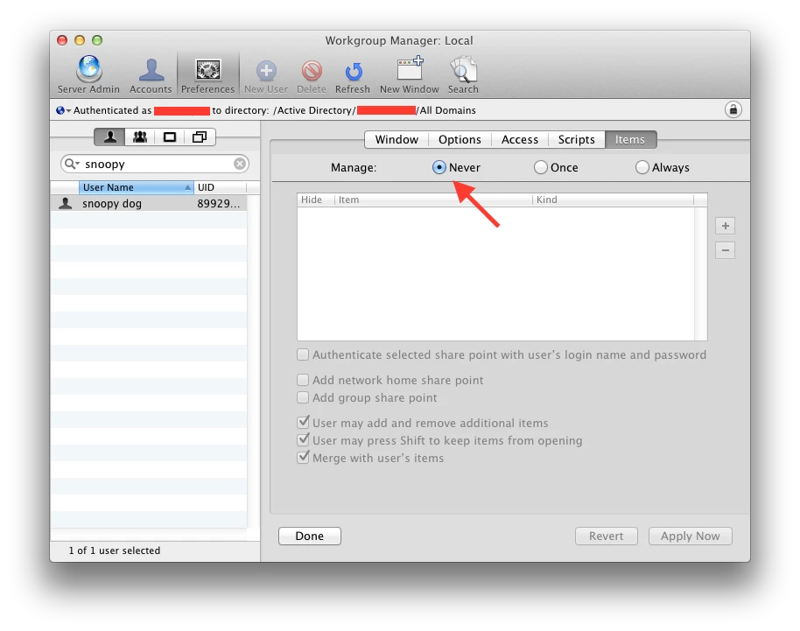This screenshot has width=800, height=631.
Task: Set Manage to Once
Action: click(540, 167)
